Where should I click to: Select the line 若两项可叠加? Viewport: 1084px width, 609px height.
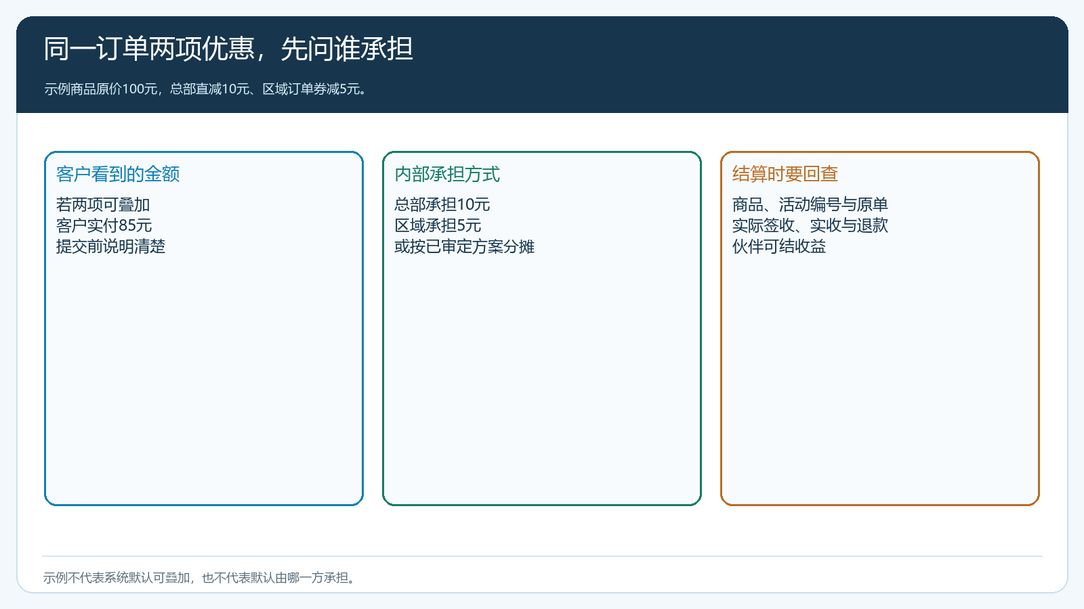(103, 204)
